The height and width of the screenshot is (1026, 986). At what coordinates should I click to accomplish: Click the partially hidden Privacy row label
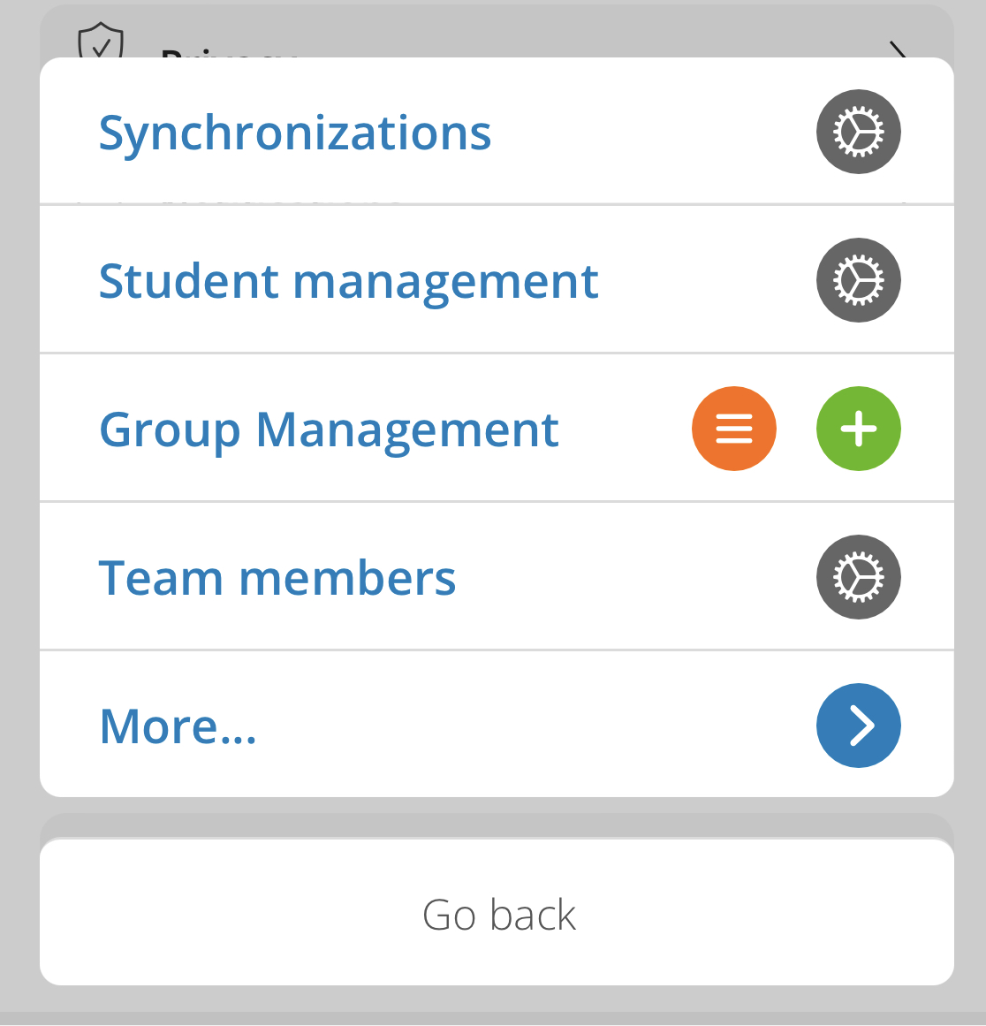coord(229,52)
